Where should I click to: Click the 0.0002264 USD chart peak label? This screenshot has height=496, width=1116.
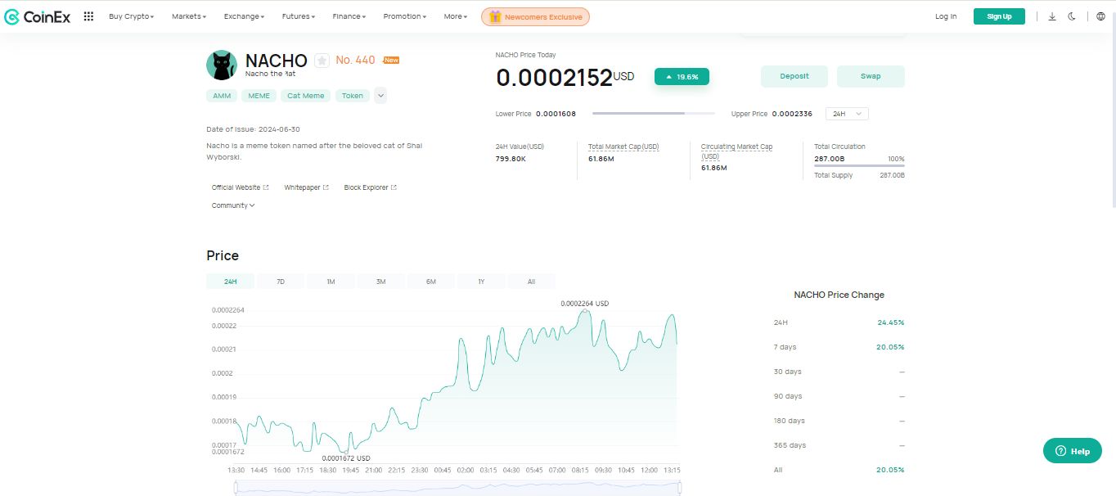coord(585,304)
